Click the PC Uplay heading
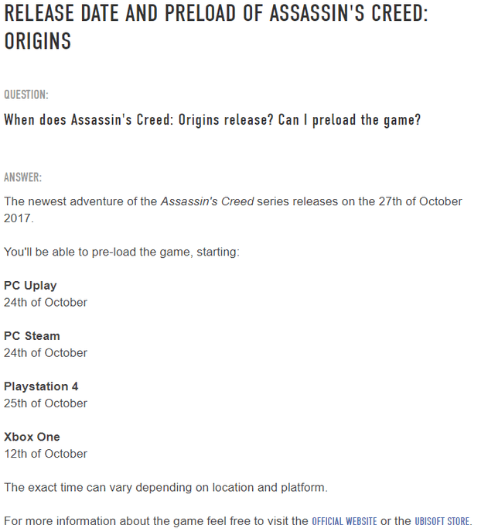Viewport: 481px width, 532px height. (30, 286)
